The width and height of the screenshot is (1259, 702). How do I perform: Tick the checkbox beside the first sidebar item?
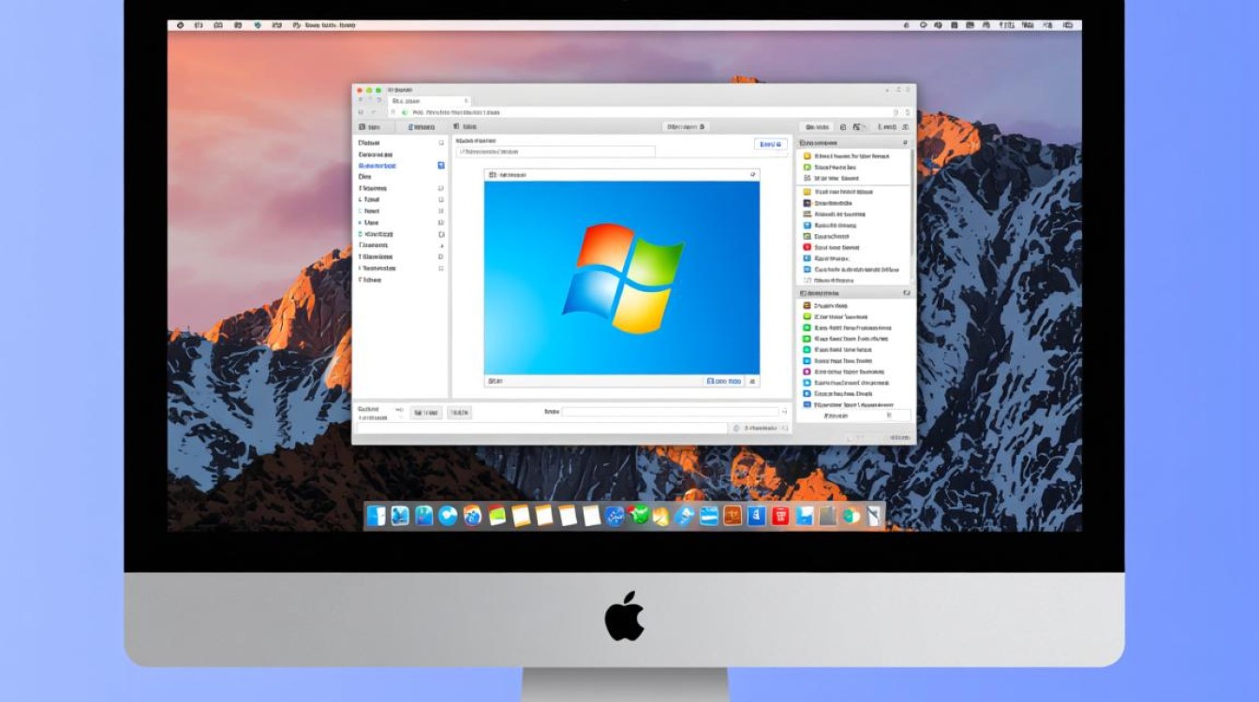[x=441, y=143]
